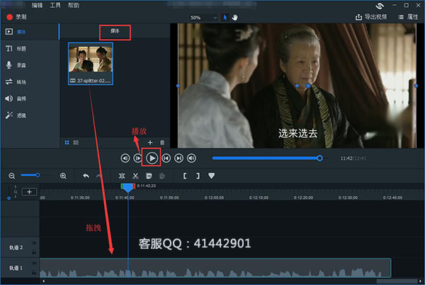
Task: Open the 工具 menu
Action: point(55,5)
